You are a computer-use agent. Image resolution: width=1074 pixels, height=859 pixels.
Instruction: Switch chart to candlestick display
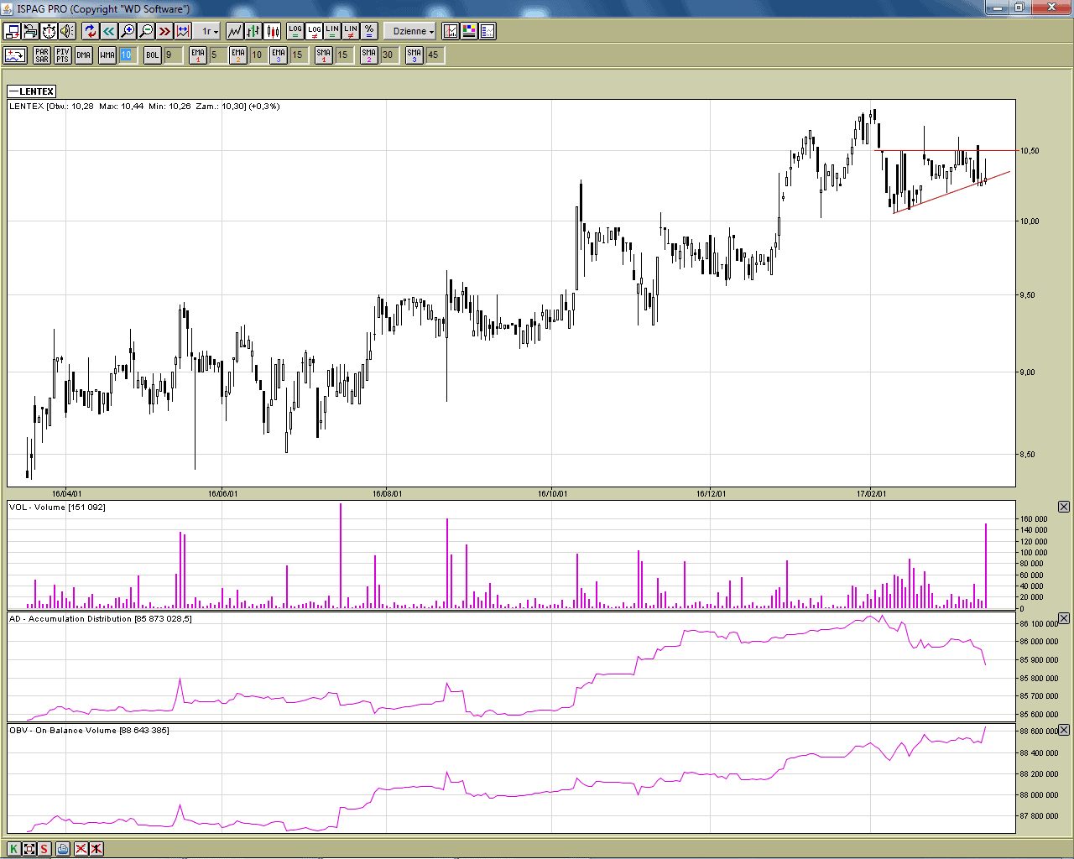coord(273,31)
